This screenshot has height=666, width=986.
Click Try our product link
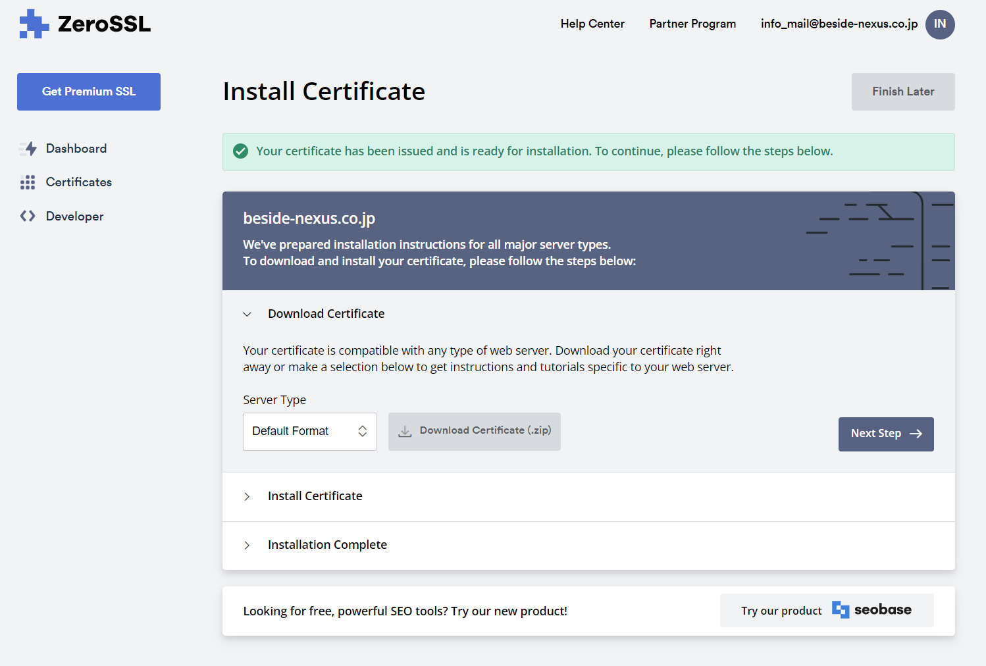click(781, 610)
